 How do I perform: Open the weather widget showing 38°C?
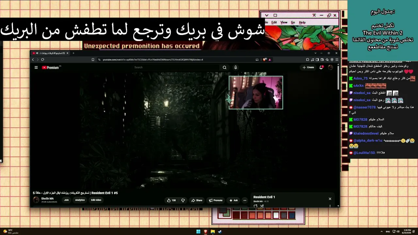click(11, 231)
